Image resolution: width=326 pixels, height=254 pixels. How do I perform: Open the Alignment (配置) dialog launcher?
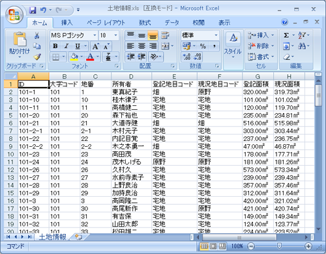[173, 66]
